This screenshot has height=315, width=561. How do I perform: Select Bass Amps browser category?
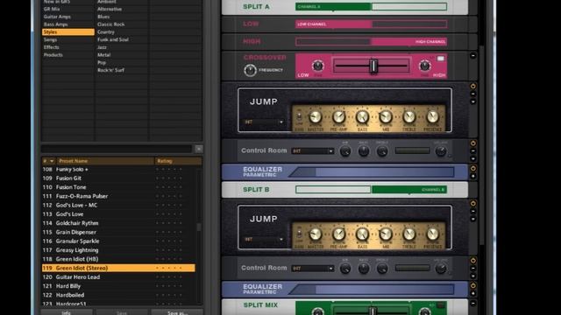pyautogui.click(x=68, y=24)
